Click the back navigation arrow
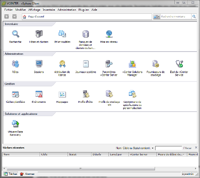The width and height of the screenshot is (200, 178). pos(7,16)
